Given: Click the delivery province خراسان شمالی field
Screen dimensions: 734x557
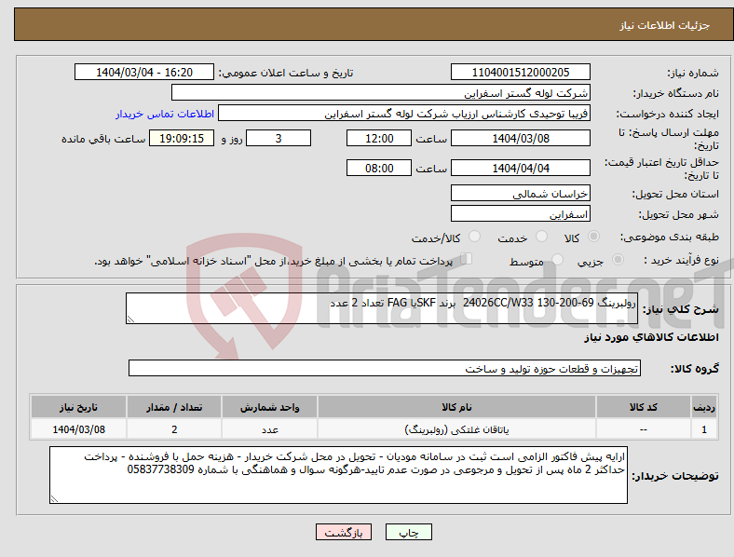Looking at the screenshot, I should click(x=521, y=194).
